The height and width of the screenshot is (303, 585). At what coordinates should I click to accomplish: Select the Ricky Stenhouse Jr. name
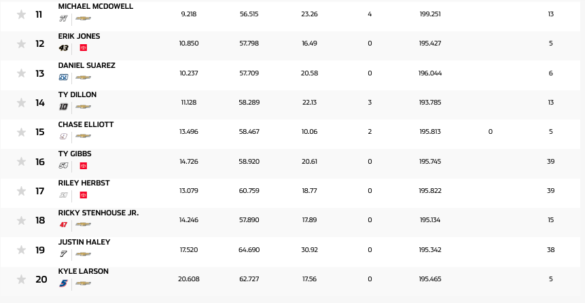pyautogui.click(x=98, y=213)
